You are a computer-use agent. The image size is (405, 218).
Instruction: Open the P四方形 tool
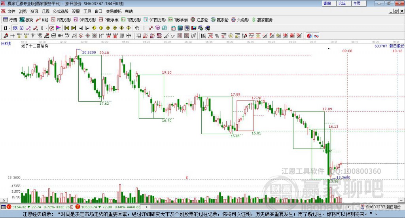tap(61, 20)
